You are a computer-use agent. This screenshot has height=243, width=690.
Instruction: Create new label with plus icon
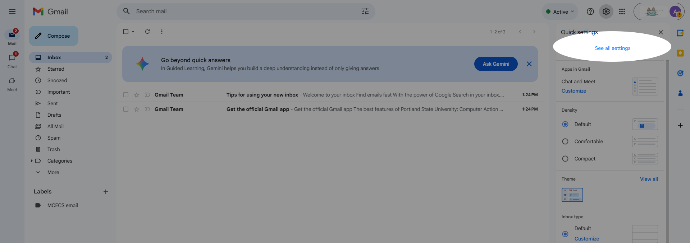pos(106,192)
